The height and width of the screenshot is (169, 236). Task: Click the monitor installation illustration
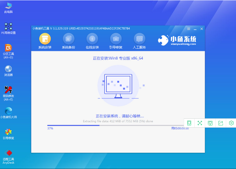coord(118,86)
